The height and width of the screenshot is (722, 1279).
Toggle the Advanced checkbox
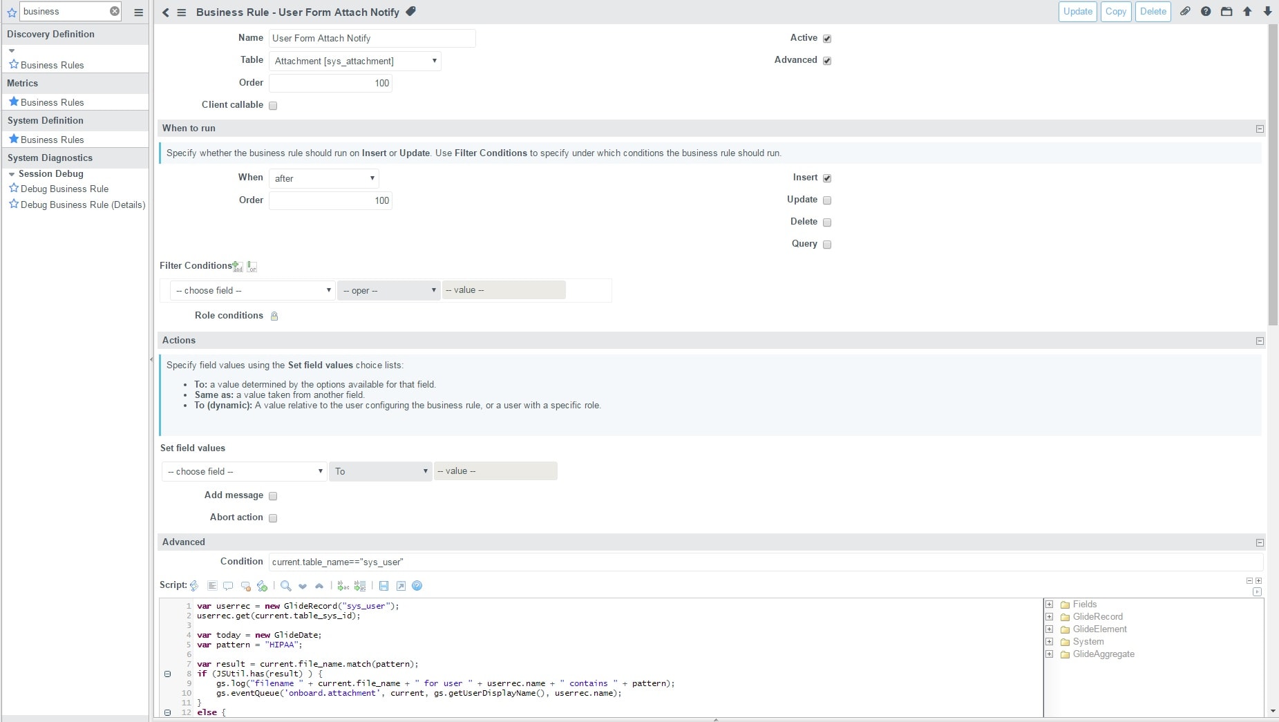827,61
